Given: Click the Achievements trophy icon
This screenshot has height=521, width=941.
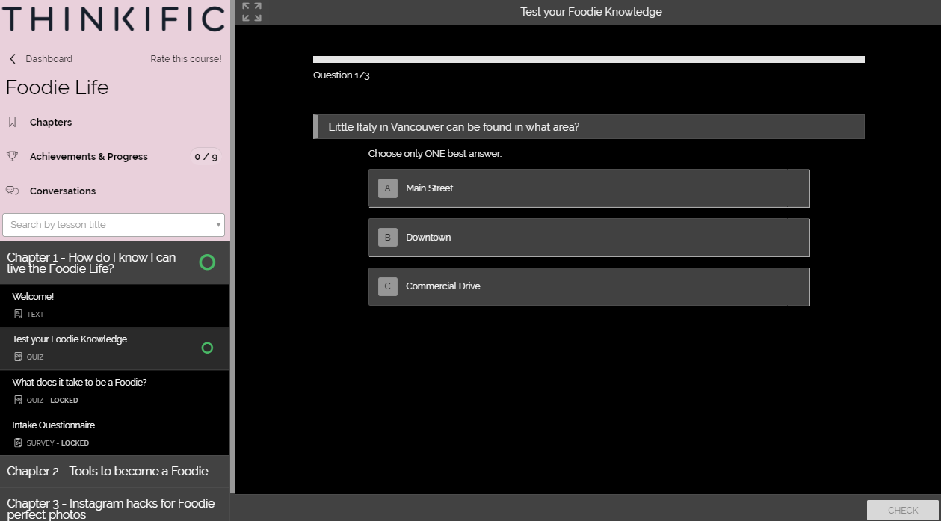Looking at the screenshot, I should pyautogui.click(x=12, y=156).
